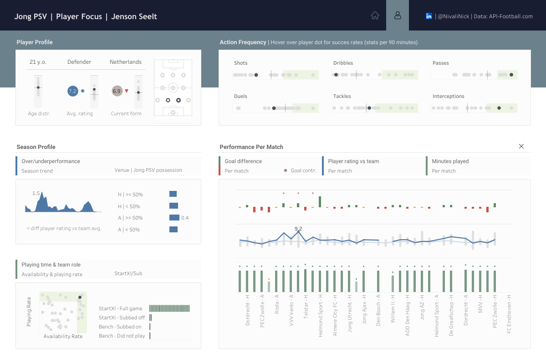Viewport: 546px width, 364px height.
Task: Close the Performance Per Match panel
Action: 521,146
